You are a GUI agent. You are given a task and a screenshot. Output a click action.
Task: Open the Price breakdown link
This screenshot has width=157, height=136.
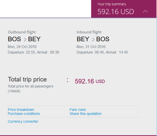point(21,110)
